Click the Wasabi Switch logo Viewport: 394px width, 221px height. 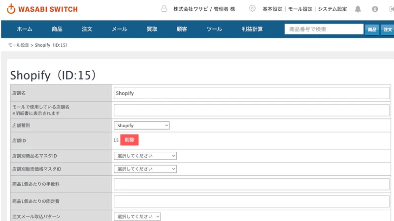(x=42, y=9)
